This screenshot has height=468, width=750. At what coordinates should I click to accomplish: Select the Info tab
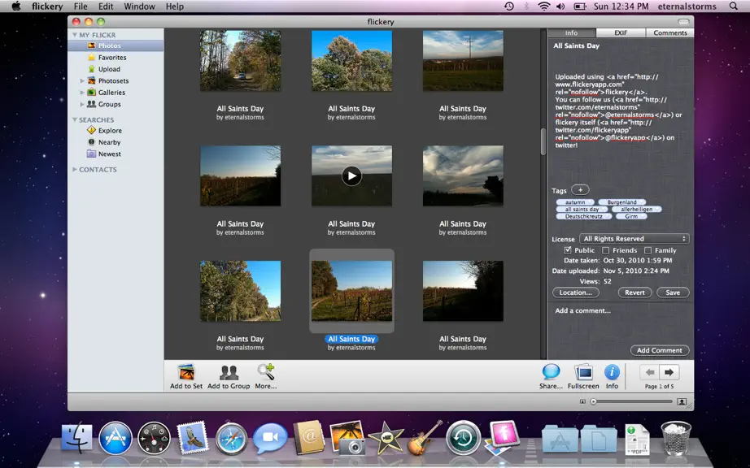click(x=572, y=32)
